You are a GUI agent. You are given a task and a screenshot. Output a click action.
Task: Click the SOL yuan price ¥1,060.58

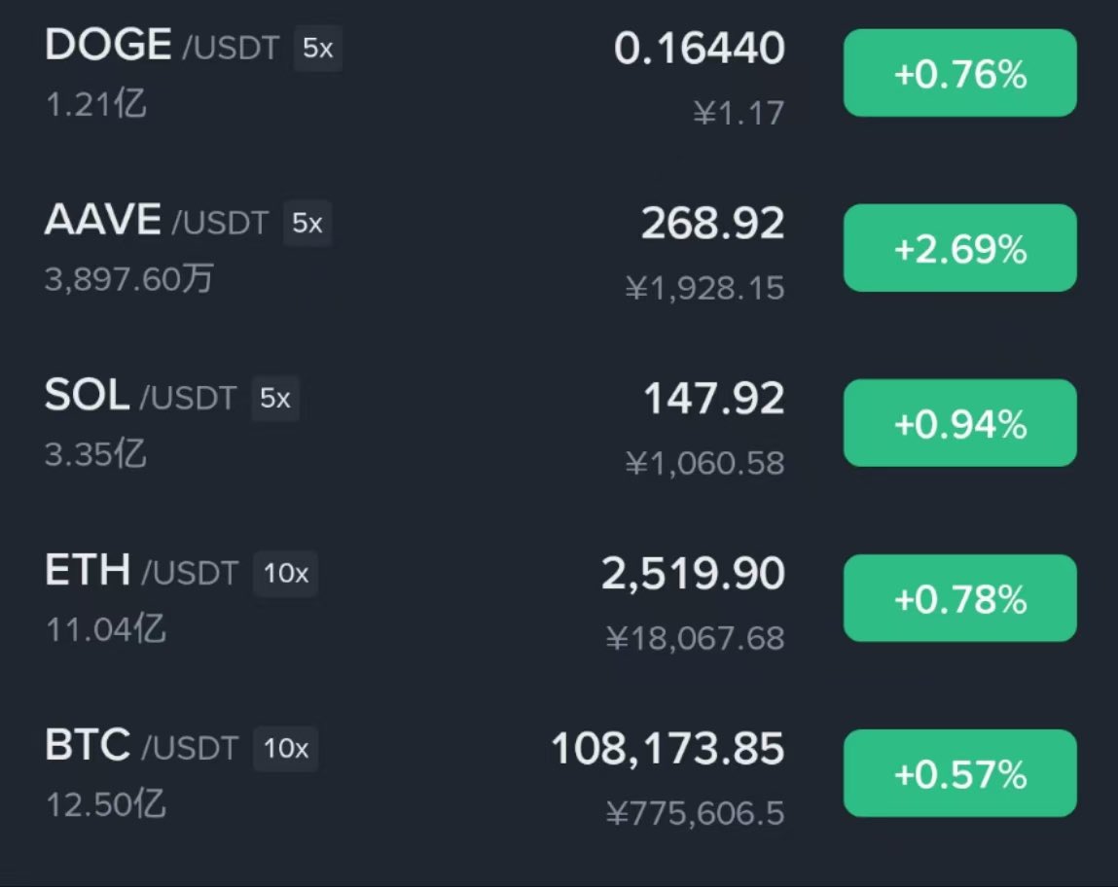(x=705, y=463)
